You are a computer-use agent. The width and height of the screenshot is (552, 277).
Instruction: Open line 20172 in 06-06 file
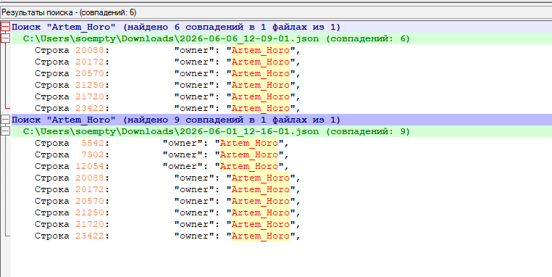click(167, 62)
